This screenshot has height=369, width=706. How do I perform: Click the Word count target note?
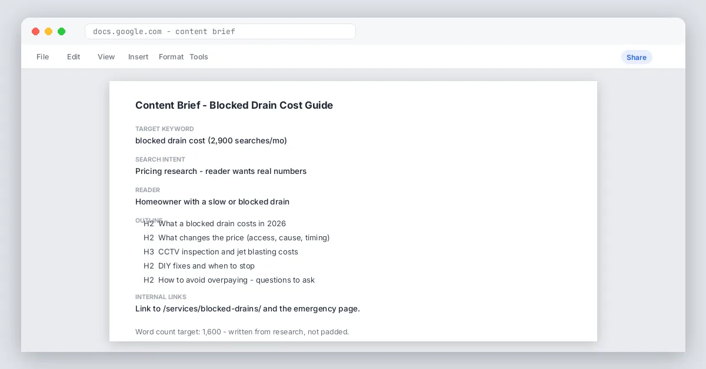click(x=242, y=331)
